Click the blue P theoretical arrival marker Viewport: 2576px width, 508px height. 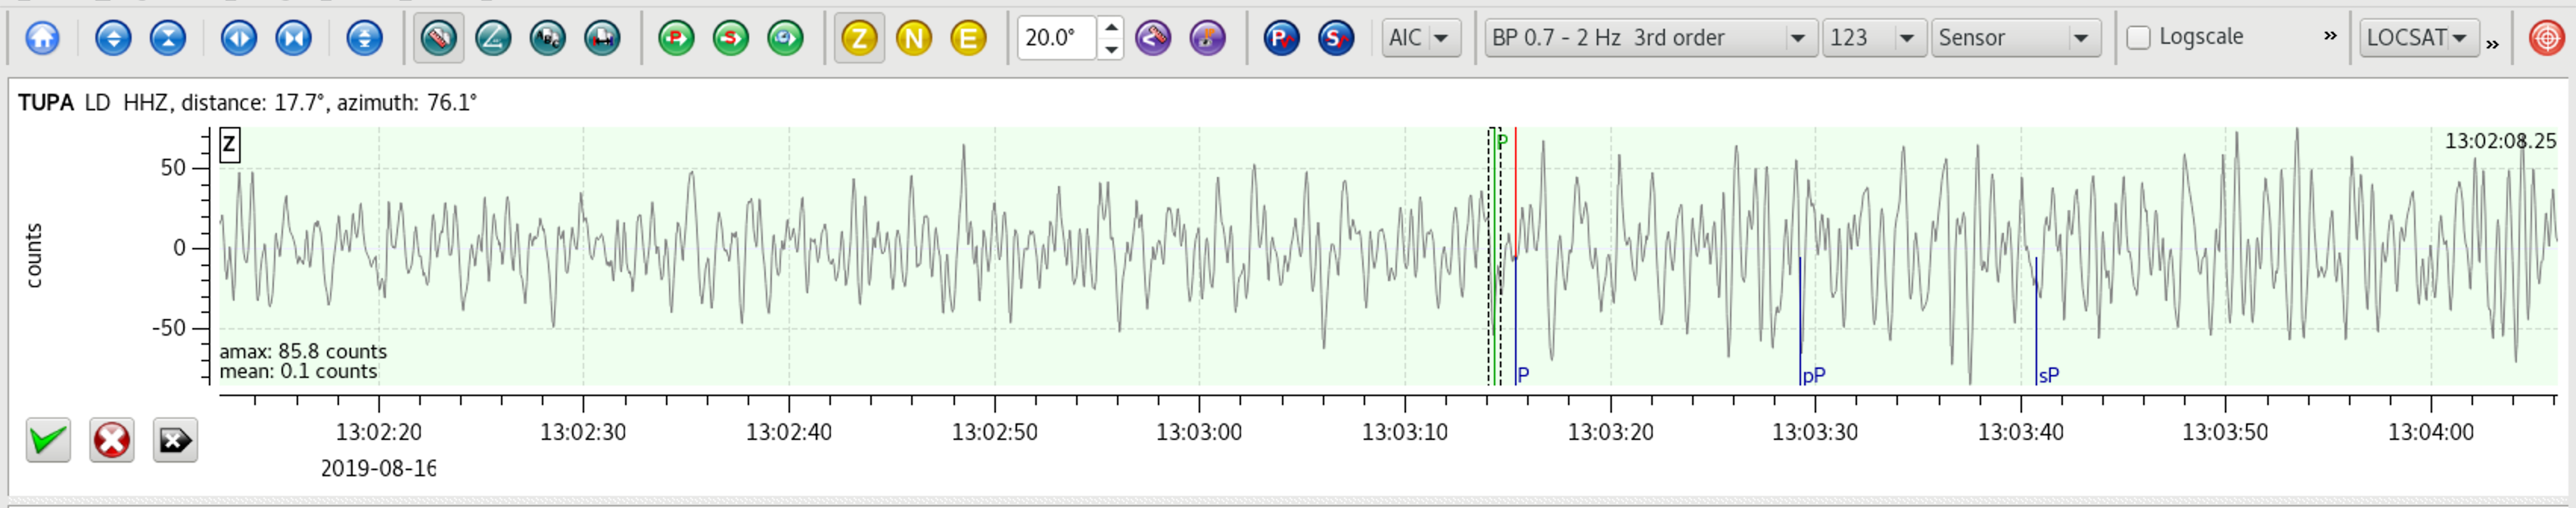[1522, 375]
